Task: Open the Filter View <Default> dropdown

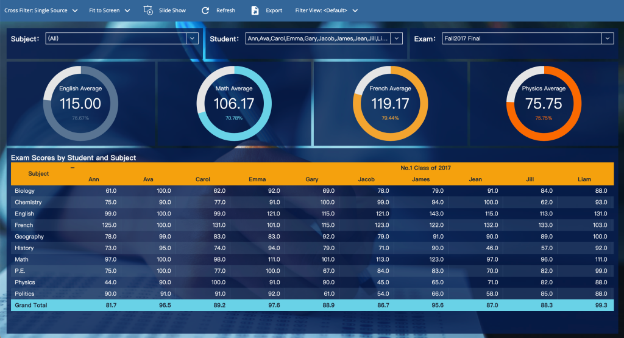Action: click(326, 10)
